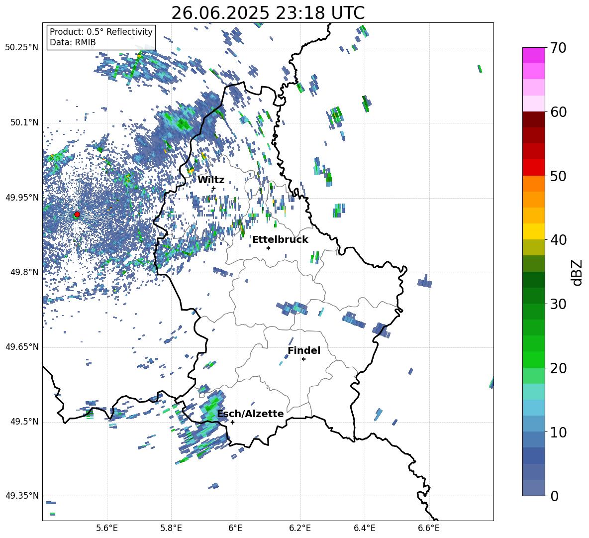Click the Data: RMIB text
Image resolution: width=589 pixels, height=538 pixels.
73,42
